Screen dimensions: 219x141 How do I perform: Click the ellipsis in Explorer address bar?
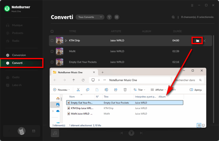click(104, 80)
